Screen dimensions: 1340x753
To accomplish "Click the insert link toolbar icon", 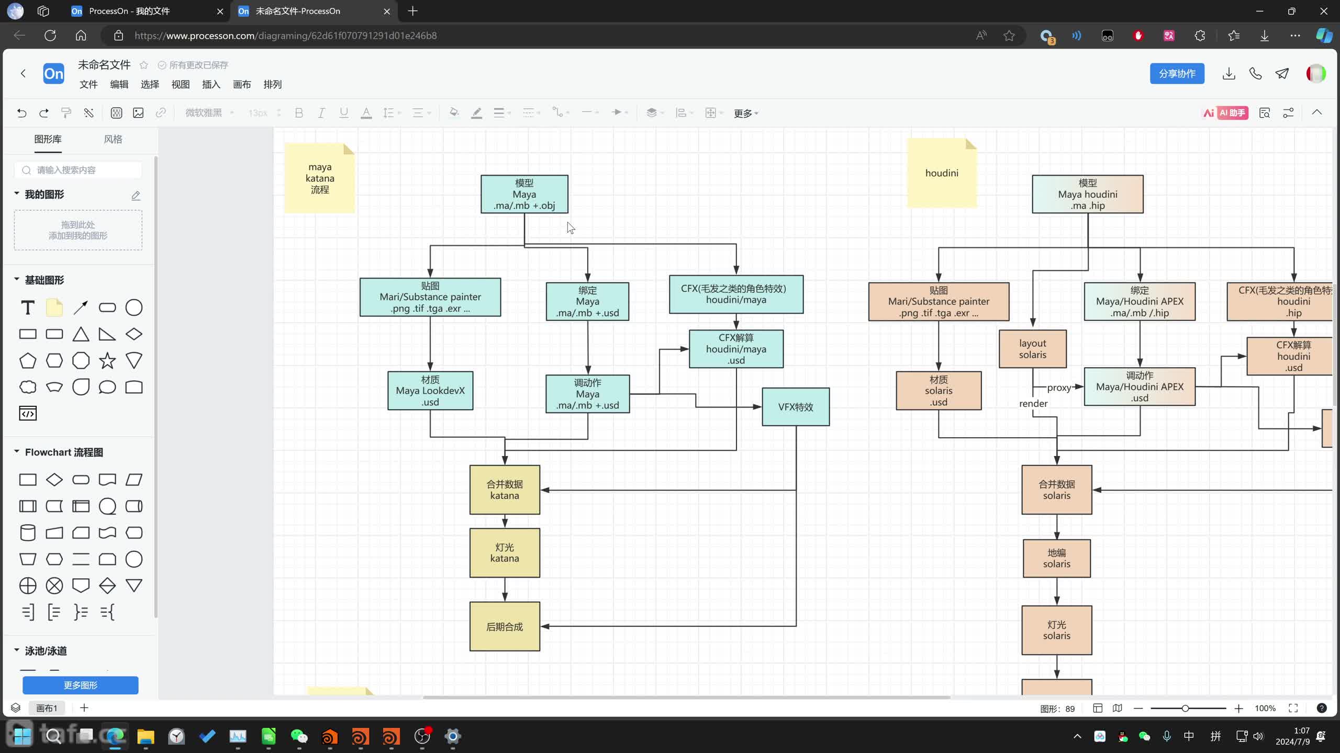I will pos(161,113).
